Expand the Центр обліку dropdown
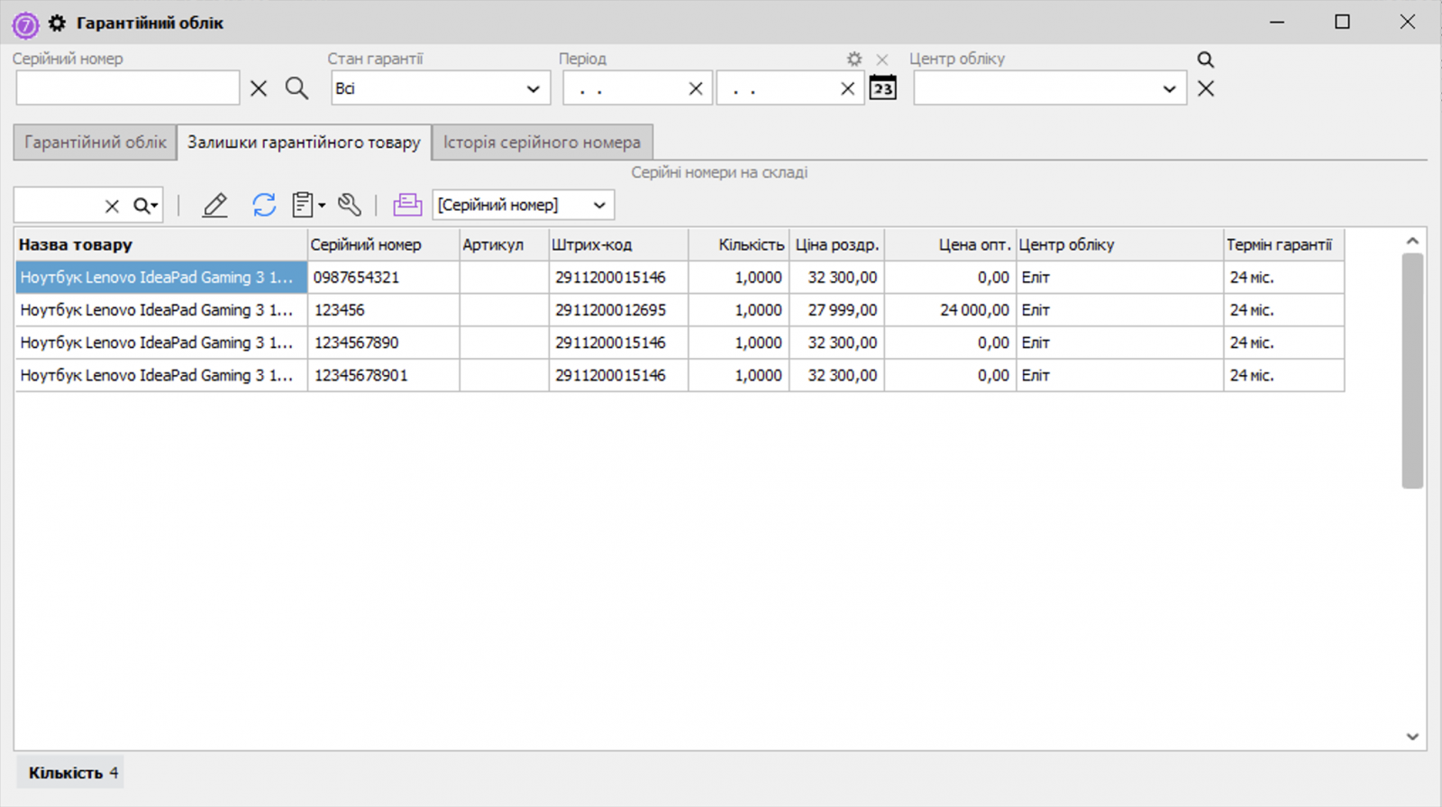 tap(1169, 88)
